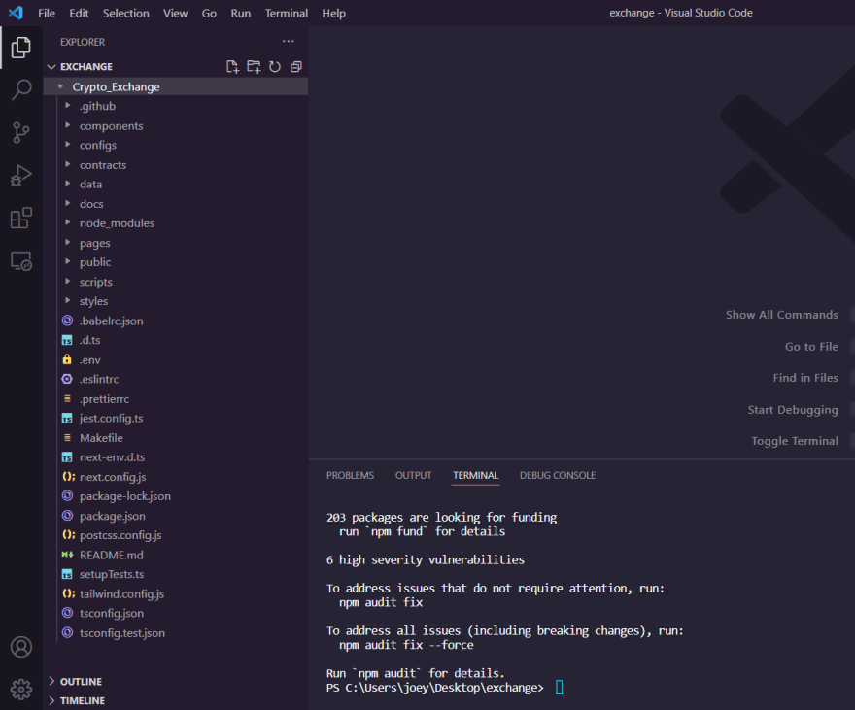Open the Help menu
This screenshot has height=710, width=855.
333,13
